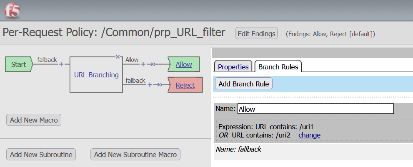Image resolution: width=413 pixels, height=167 pixels.
Task: Add item on URL Branching fallback branch
Action: click(150, 85)
